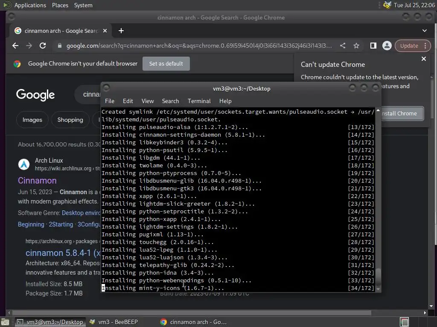
Task: Open the Cinnamon Arch wiki result
Action: (37, 181)
